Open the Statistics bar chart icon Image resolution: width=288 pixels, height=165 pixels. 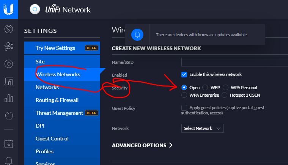pyautogui.click(x=9, y=99)
